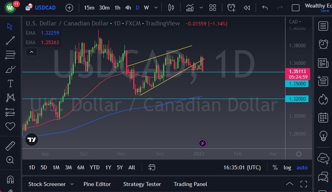Select the brush drawing tool
The image size is (332, 192).
coord(10,70)
